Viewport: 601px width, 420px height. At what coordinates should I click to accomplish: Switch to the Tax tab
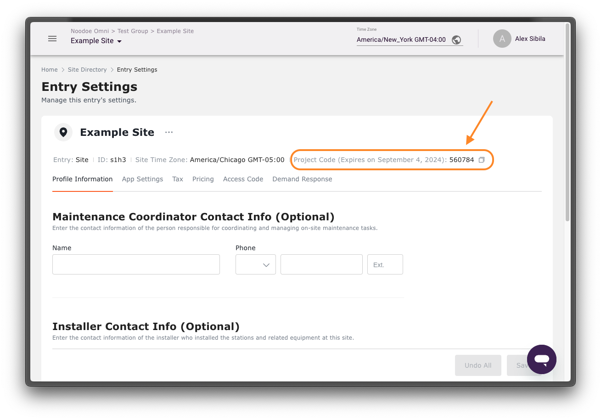tap(178, 179)
